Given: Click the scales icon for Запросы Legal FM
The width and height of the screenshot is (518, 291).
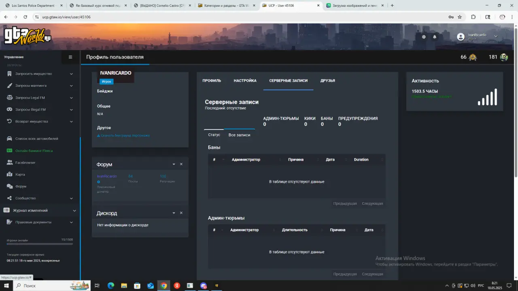Looking at the screenshot, I should tap(9, 98).
